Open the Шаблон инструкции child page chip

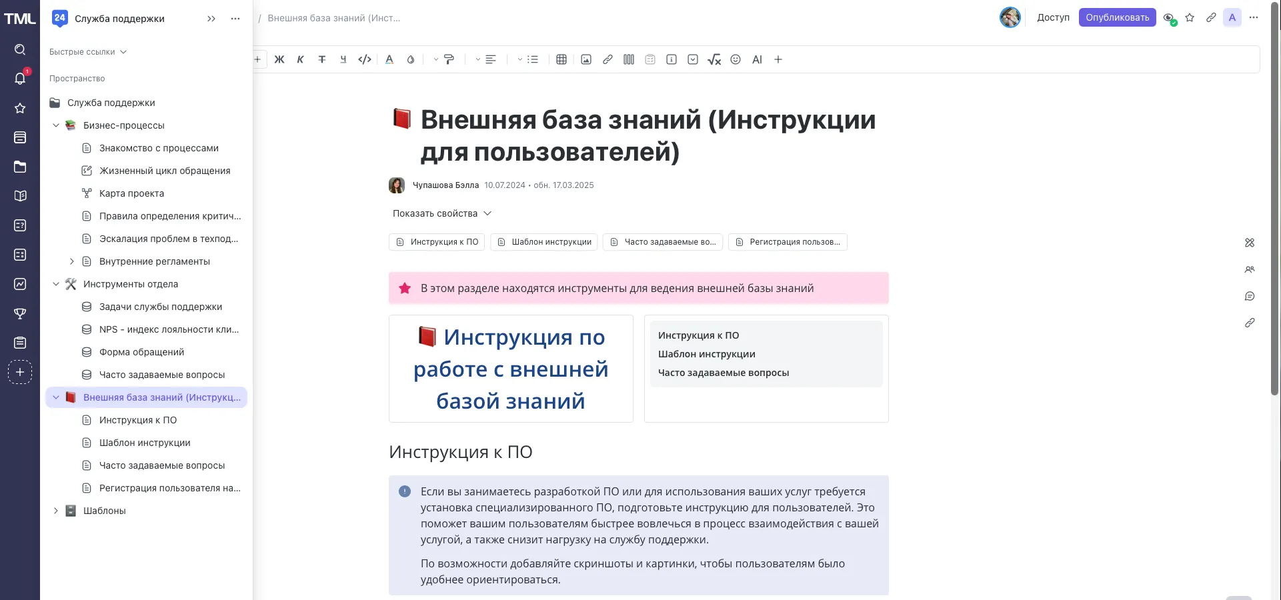click(x=544, y=242)
